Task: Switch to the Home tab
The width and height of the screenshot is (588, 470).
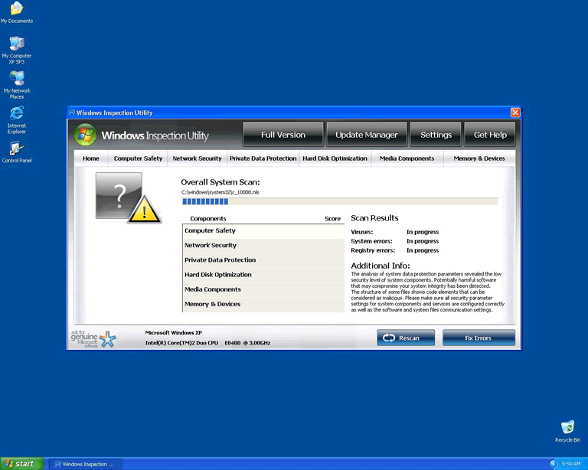Action: (91, 158)
